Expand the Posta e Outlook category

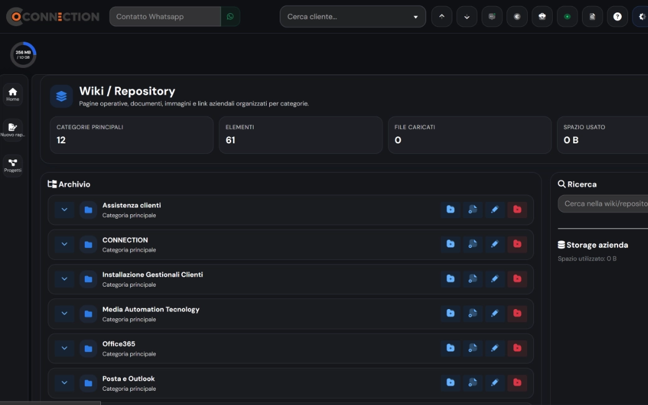64,384
